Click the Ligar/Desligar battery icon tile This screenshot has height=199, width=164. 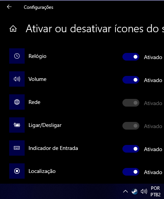coord(17,125)
